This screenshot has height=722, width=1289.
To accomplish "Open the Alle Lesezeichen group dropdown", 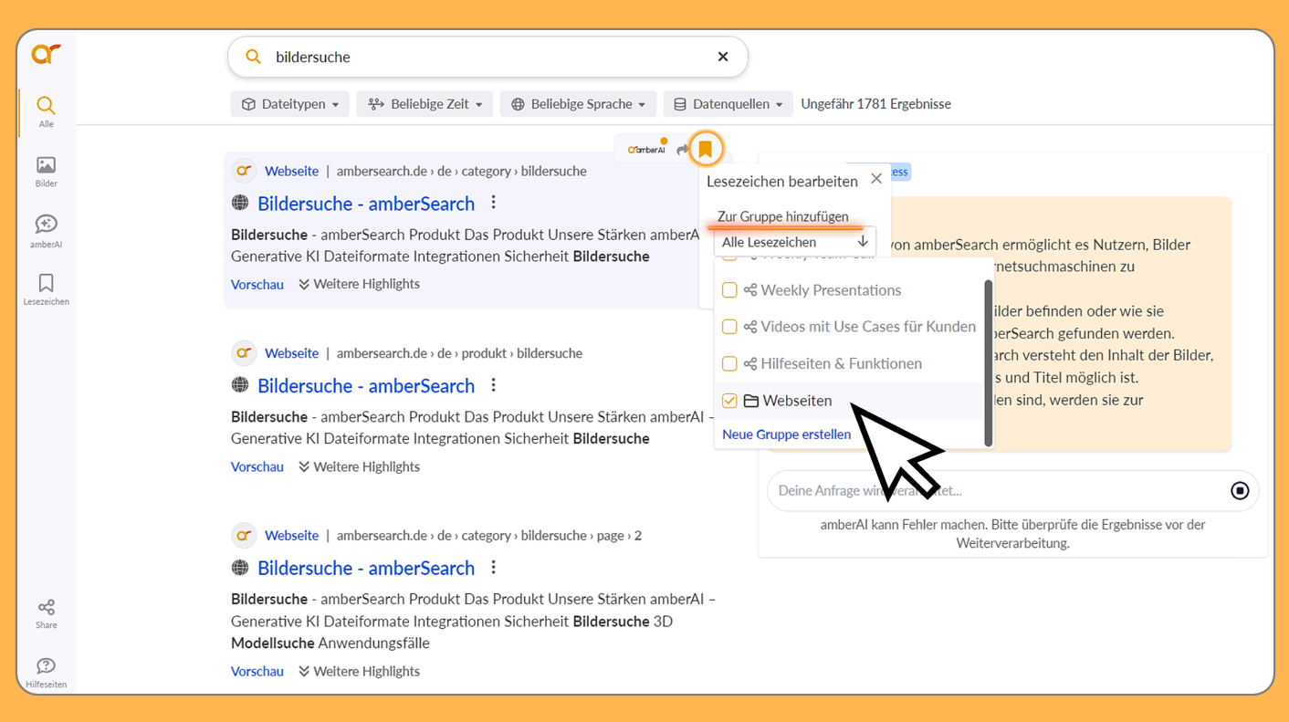I will coord(794,242).
